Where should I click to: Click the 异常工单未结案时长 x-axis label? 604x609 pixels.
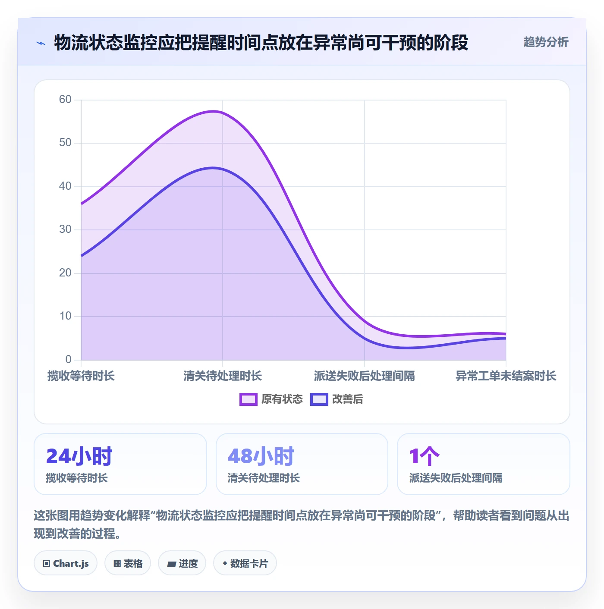point(506,376)
